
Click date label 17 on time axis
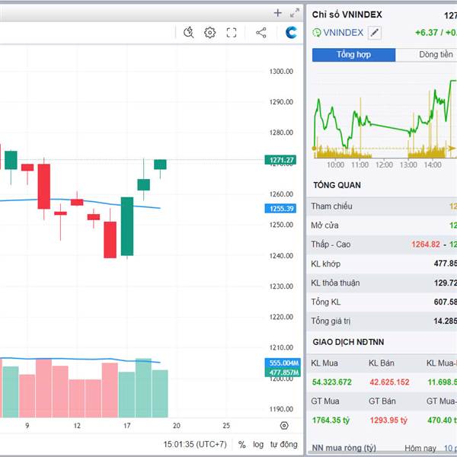coord(126,426)
